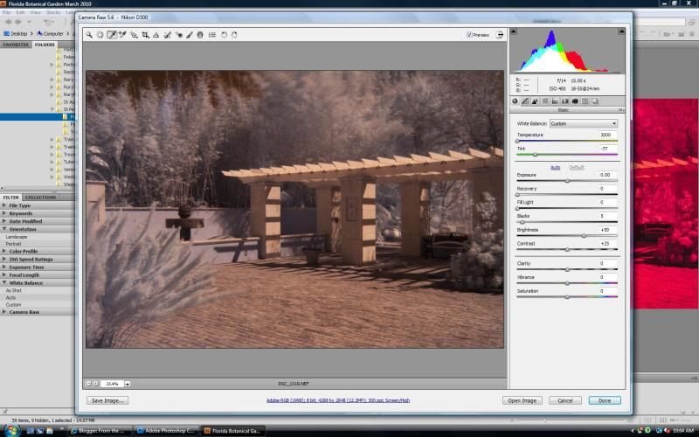Open the Camera Raw preferences dialog icon
Image resolution: width=699 pixels, height=437 pixels.
212,34
